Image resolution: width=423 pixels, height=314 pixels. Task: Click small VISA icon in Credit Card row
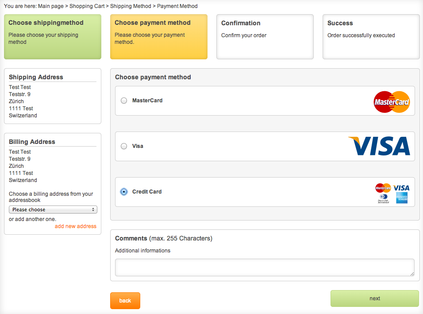[401, 188]
